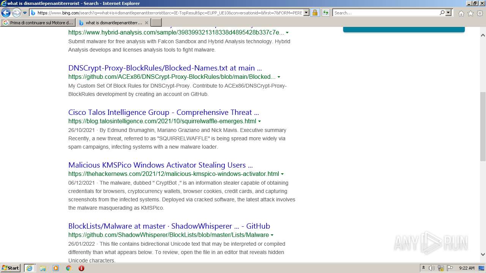The height and width of the screenshot is (273, 486).
Task: Click the github.com/ShadowWhisperer green URL
Action: pos(169,235)
